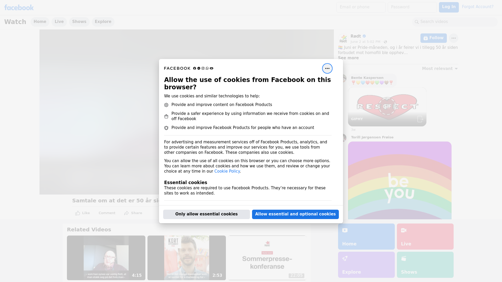The image size is (502, 282).
Task: Open the Explore rocket tile
Action: (366, 265)
